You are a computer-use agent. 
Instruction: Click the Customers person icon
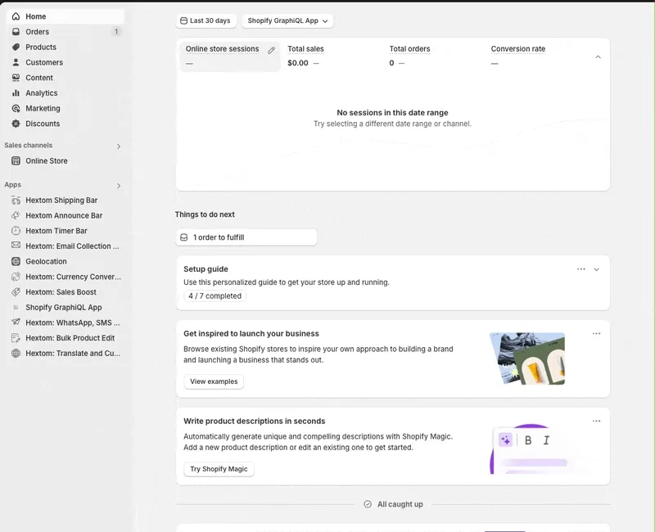(x=16, y=62)
